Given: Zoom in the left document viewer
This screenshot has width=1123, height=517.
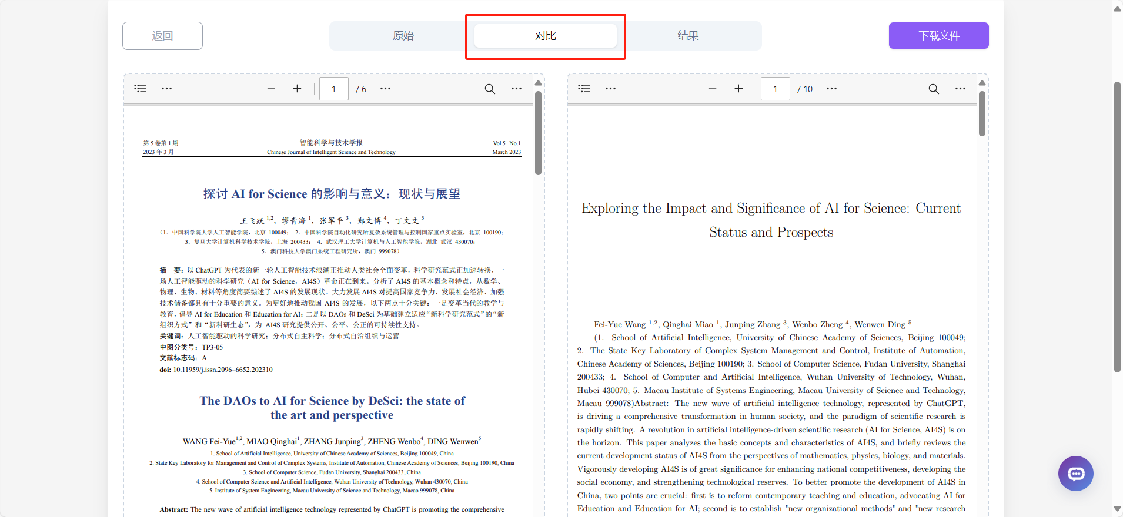Looking at the screenshot, I should tap(297, 89).
